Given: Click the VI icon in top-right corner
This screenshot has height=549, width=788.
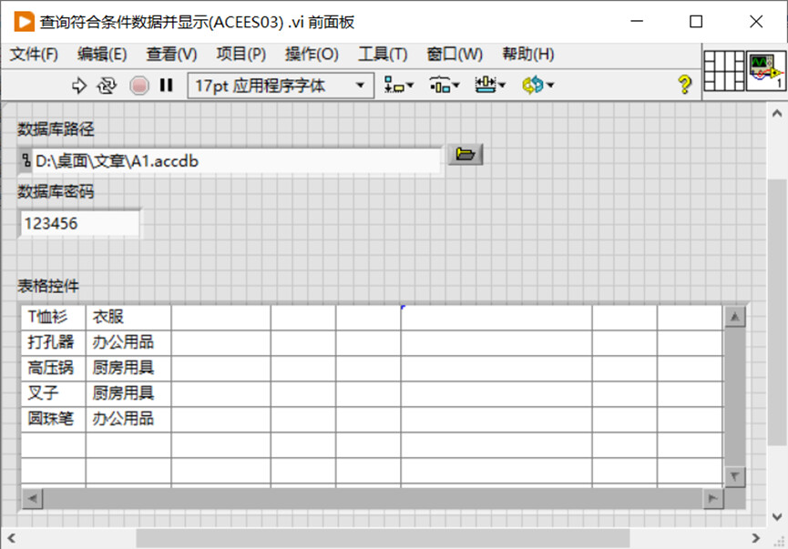Looking at the screenshot, I should pyautogui.click(x=766, y=71).
